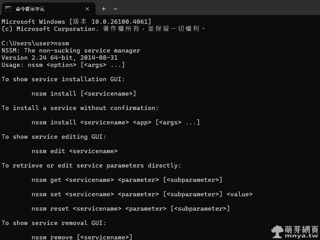
Task: Click the "nssm remove [<servicename>]" command line
Action: point(82,237)
